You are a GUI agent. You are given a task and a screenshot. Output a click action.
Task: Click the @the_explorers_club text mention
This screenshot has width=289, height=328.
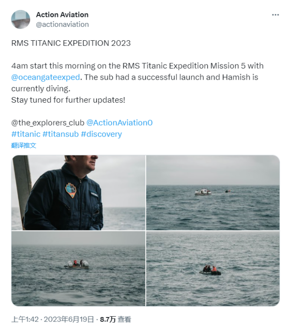pyautogui.click(x=48, y=123)
